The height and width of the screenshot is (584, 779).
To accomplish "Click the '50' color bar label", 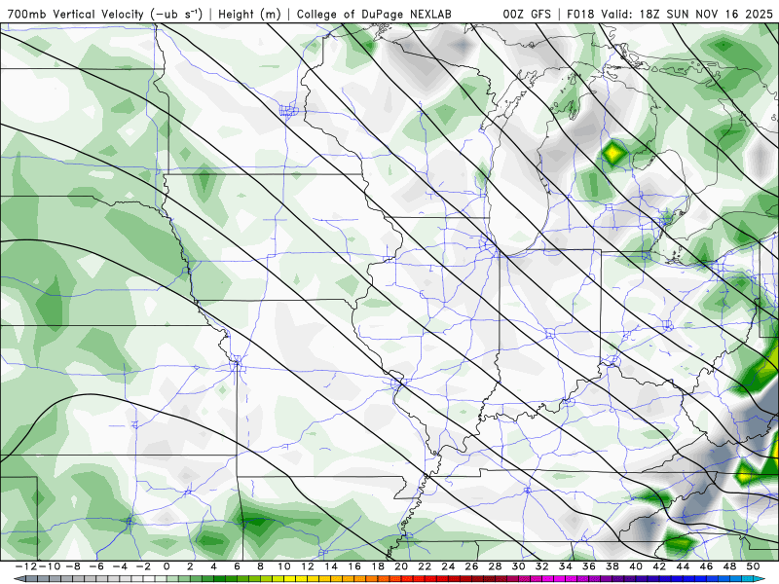I will tap(753, 566).
